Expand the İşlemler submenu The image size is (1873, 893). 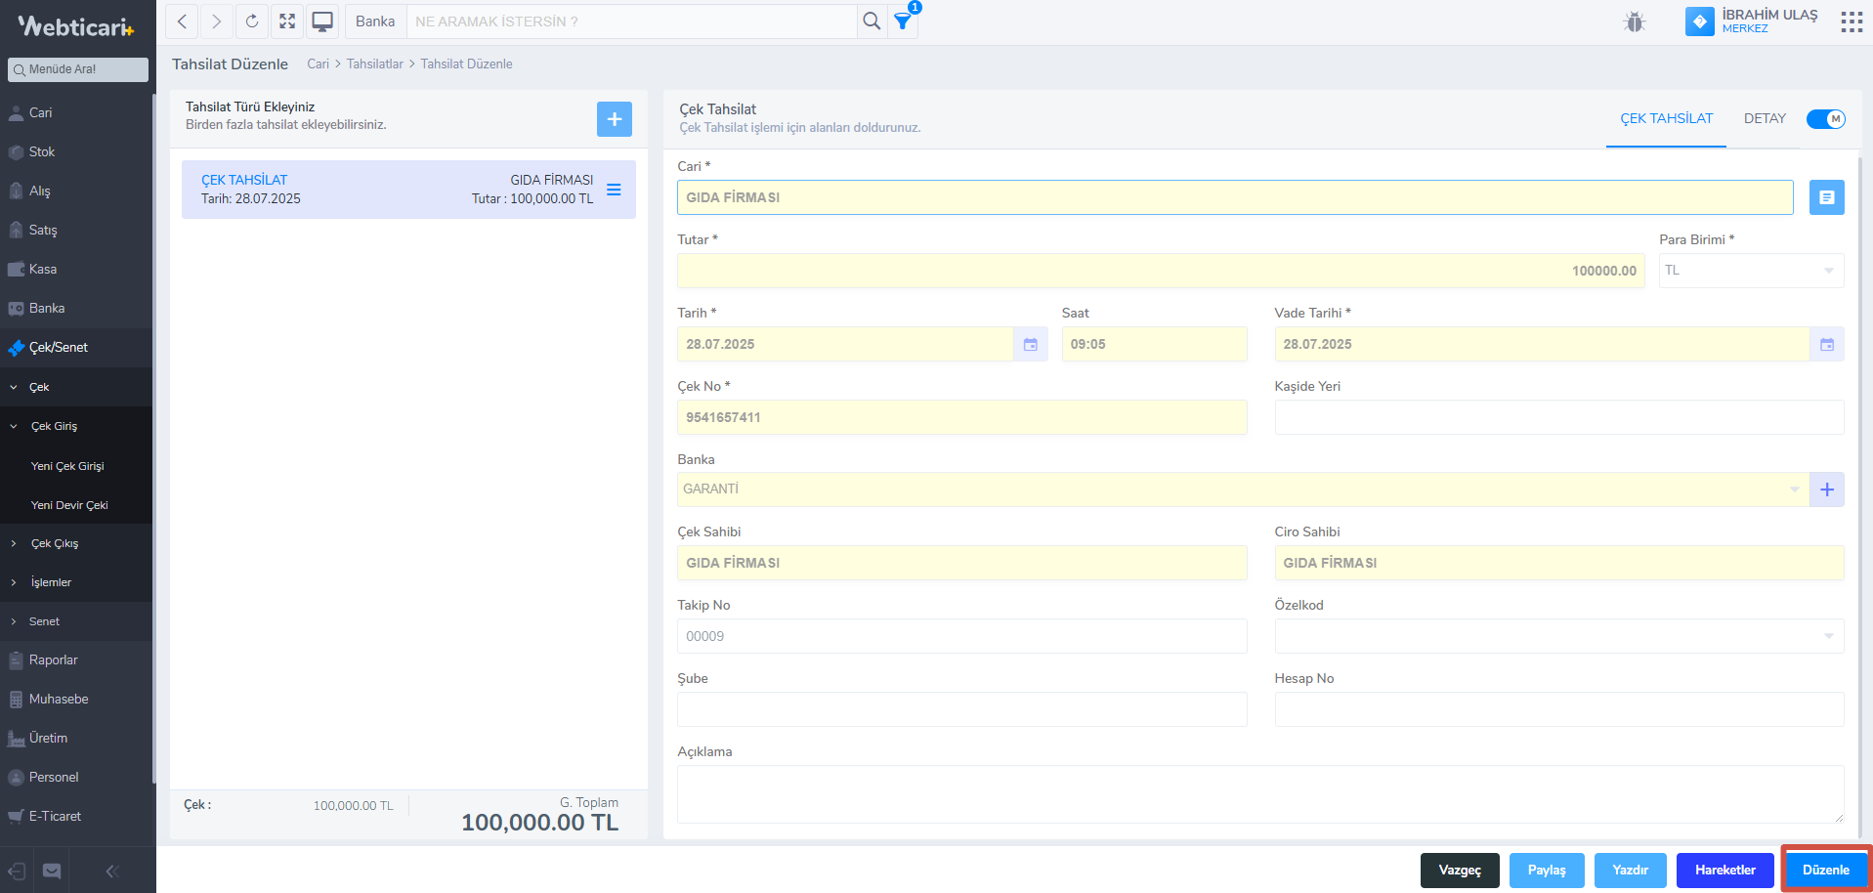click(x=51, y=582)
